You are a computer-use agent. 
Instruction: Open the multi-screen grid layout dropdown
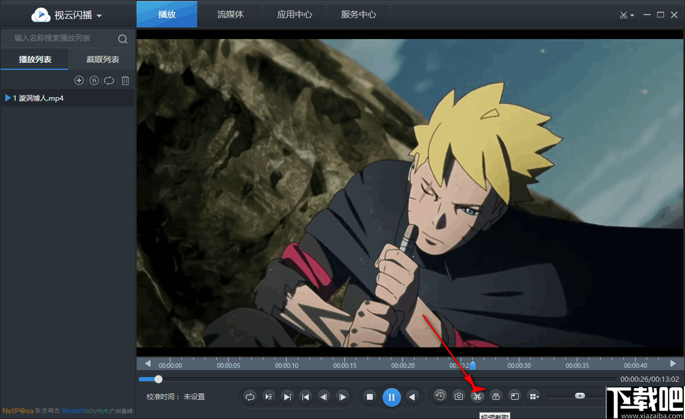click(x=534, y=397)
